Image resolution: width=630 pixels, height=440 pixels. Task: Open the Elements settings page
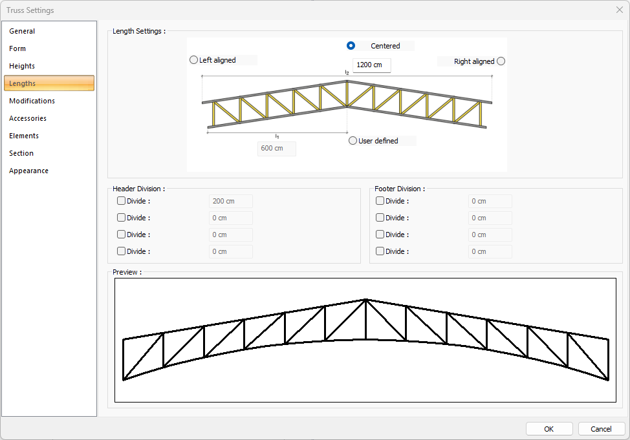pyautogui.click(x=24, y=135)
